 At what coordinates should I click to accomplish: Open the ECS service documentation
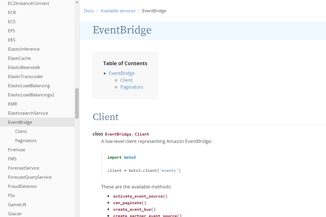pyautogui.click(x=11, y=21)
